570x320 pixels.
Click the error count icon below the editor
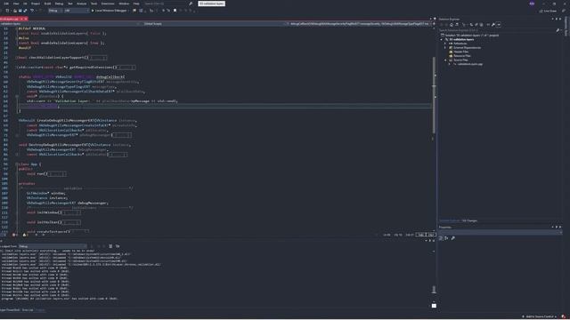click(15, 235)
